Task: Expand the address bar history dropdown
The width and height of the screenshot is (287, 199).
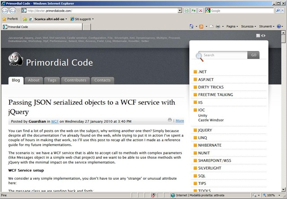Action: tap(180, 11)
